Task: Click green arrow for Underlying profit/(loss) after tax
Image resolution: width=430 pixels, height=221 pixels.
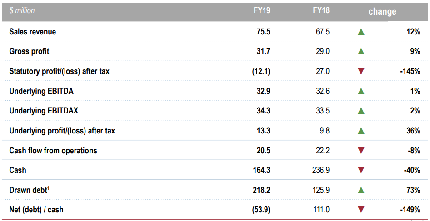Action: click(361, 131)
